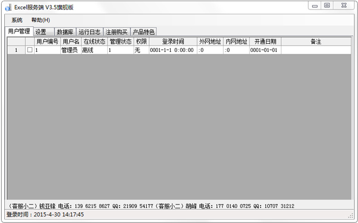This screenshot has width=358, height=223.
Task: Switch to the 设置 tab
Action: click(44, 32)
